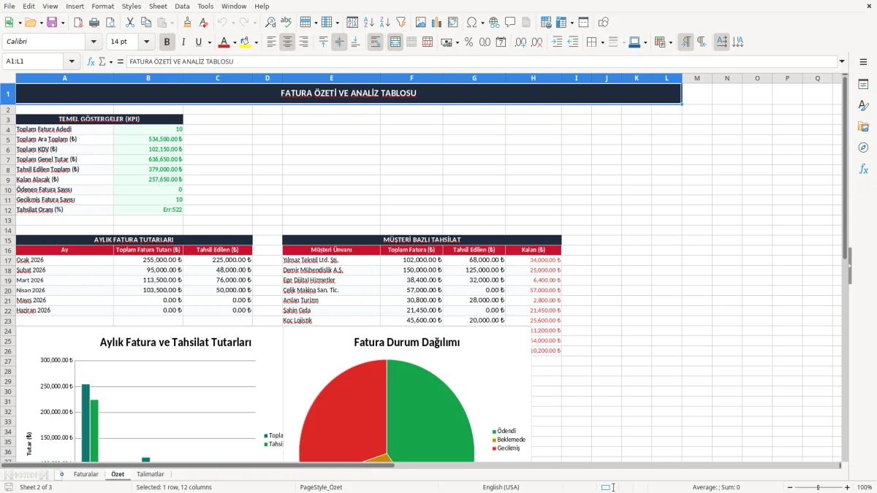877x493 pixels.
Task: Toggle Italic formatting
Action: click(x=183, y=42)
